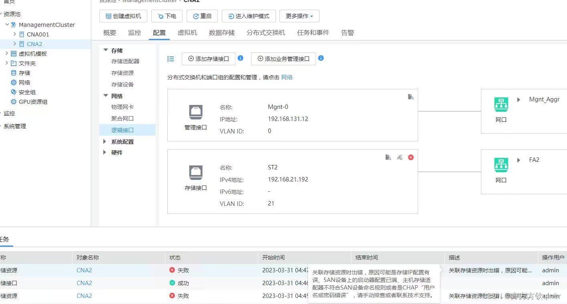Expand the 硬件 section
This screenshot has width=567, height=304.
[105, 153]
